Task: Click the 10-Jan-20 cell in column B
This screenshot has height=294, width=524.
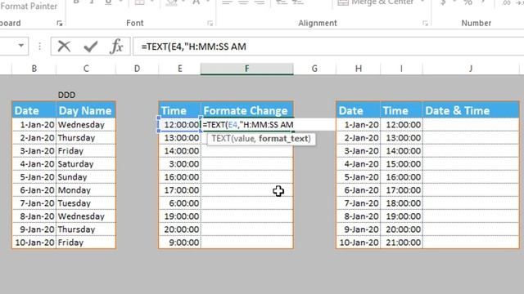Action: (34, 243)
